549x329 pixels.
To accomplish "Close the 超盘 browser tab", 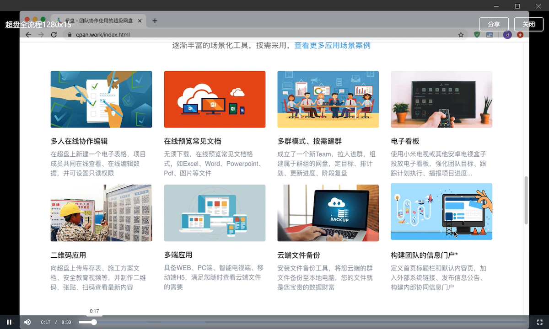I will pos(140,21).
